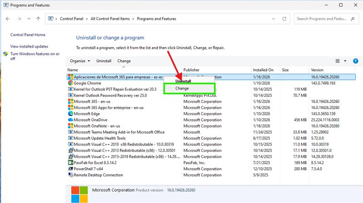
Task: Click version 143.0.7499.193 cell
Action: (x=323, y=83)
